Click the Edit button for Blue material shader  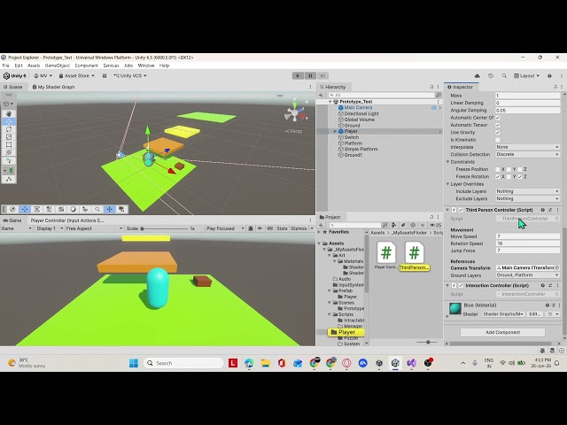(534, 314)
